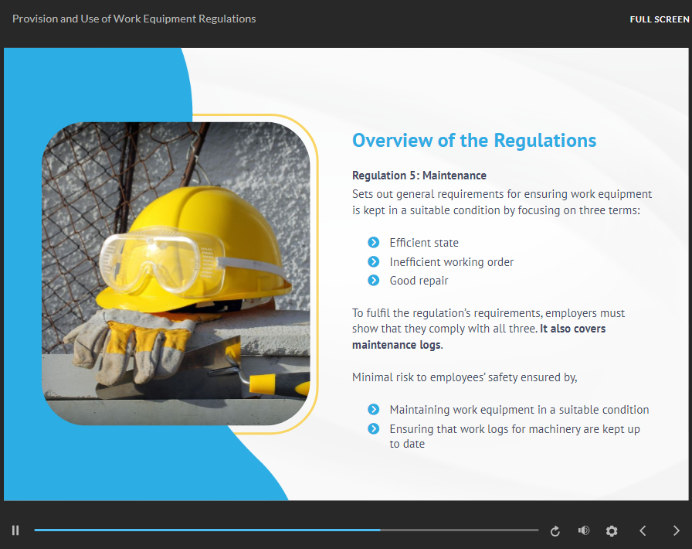Click 'Ensuring that work logs for machinery' text
692x549 pixels.
pyautogui.click(x=514, y=436)
